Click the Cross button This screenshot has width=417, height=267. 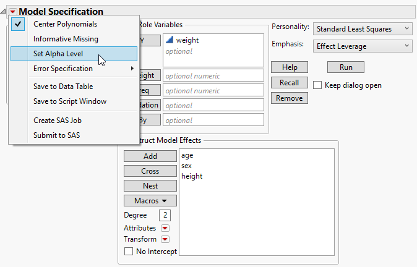point(150,171)
